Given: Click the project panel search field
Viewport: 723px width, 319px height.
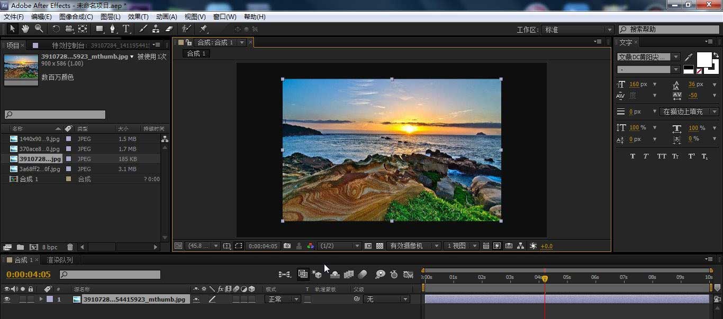Looking at the screenshot, I should (x=55, y=115).
